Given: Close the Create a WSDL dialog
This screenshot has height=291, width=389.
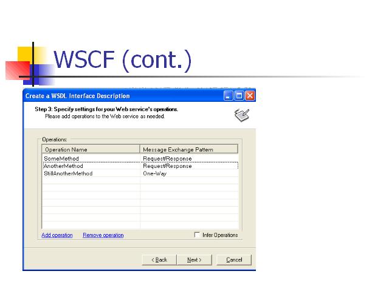Looking at the screenshot, I should [x=250, y=96].
